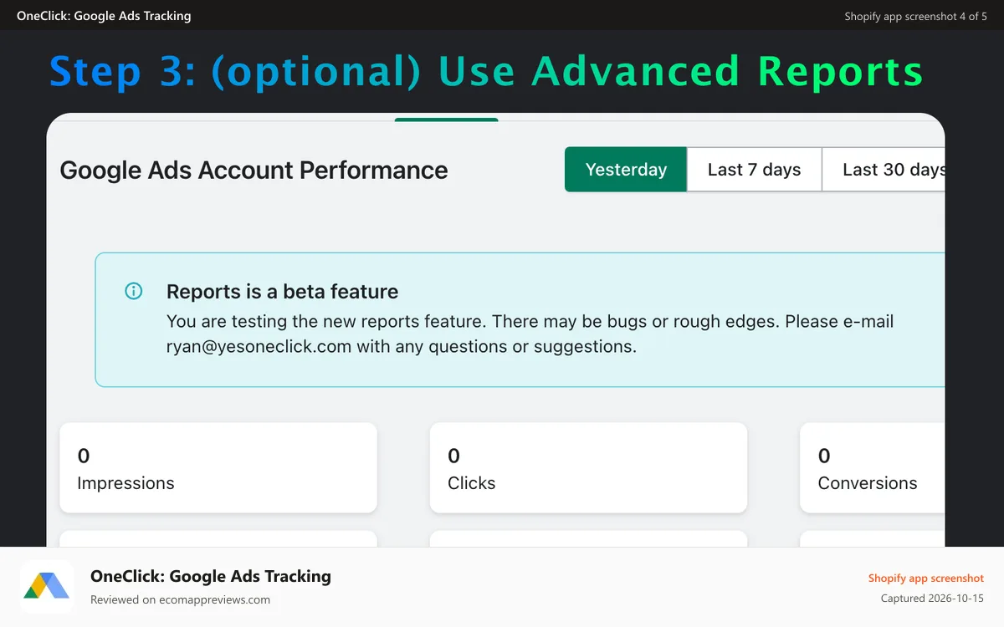Click 'Reviewed on ecomappreviews.com' text
Image resolution: width=1004 pixels, height=627 pixels.
coord(180,599)
